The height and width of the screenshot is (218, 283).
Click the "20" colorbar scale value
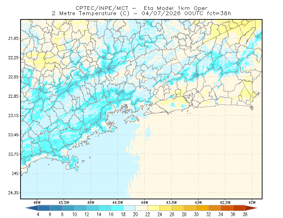click(135, 214)
